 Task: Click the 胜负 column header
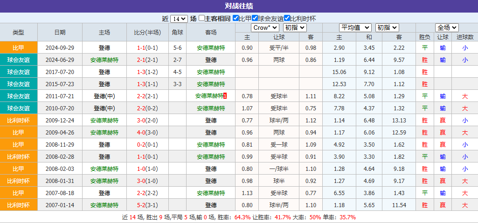point(425,37)
